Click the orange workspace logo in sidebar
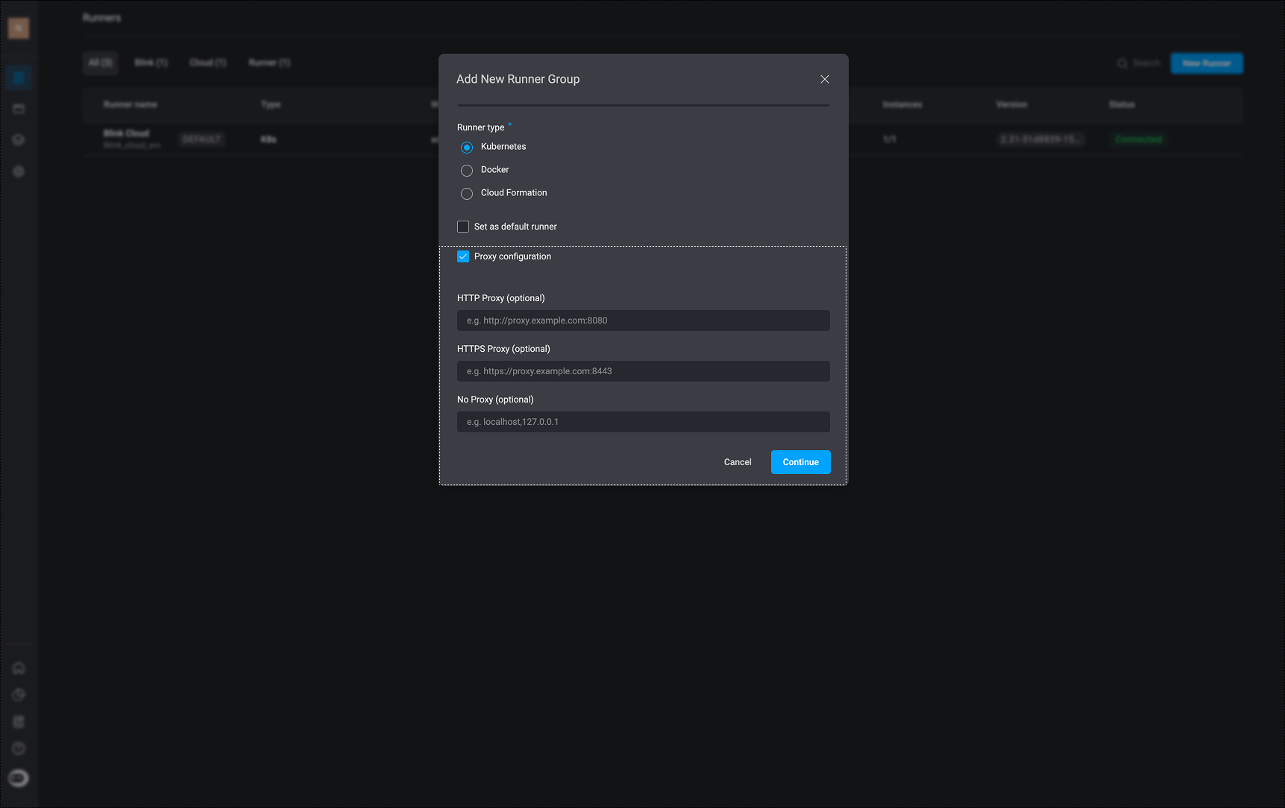 (19, 28)
